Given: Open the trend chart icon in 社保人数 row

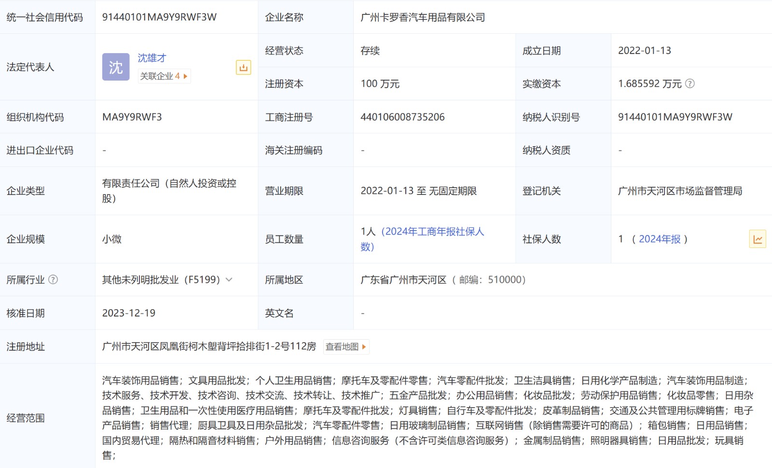Looking at the screenshot, I should 757,239.
